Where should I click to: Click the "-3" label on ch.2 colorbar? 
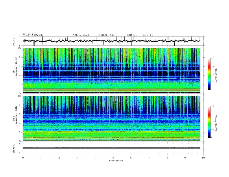[x=213, y=106]
